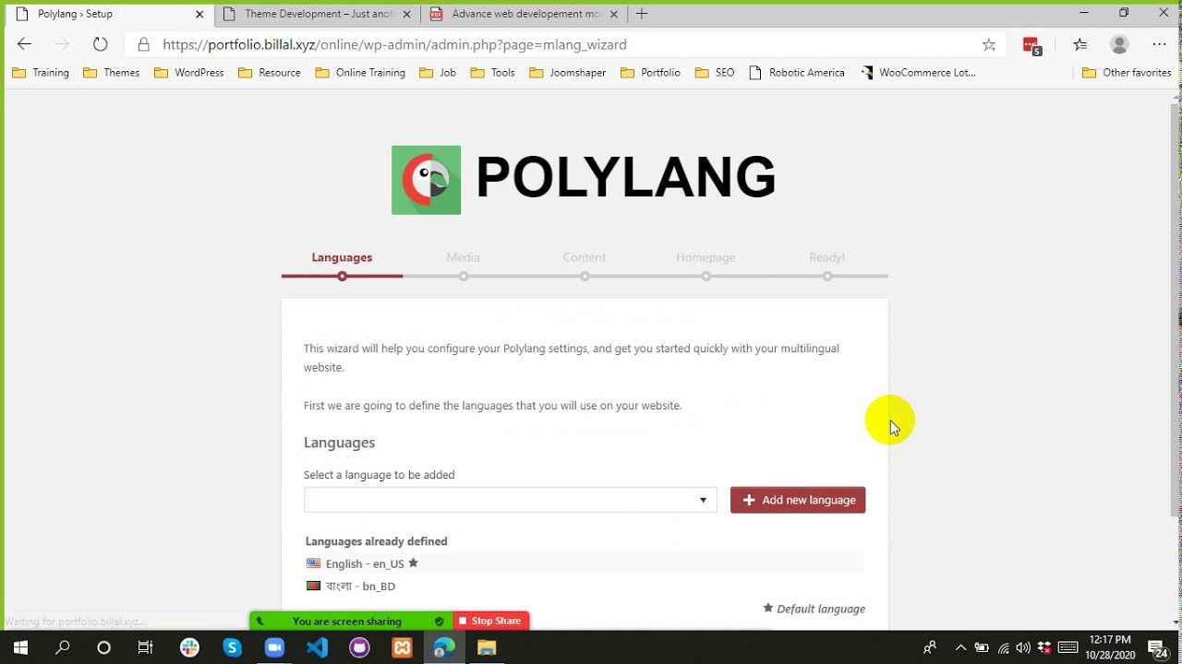Switch to the Theme Development browser tab
Screen dimensions: 1182x664
[x=319, y=14]
